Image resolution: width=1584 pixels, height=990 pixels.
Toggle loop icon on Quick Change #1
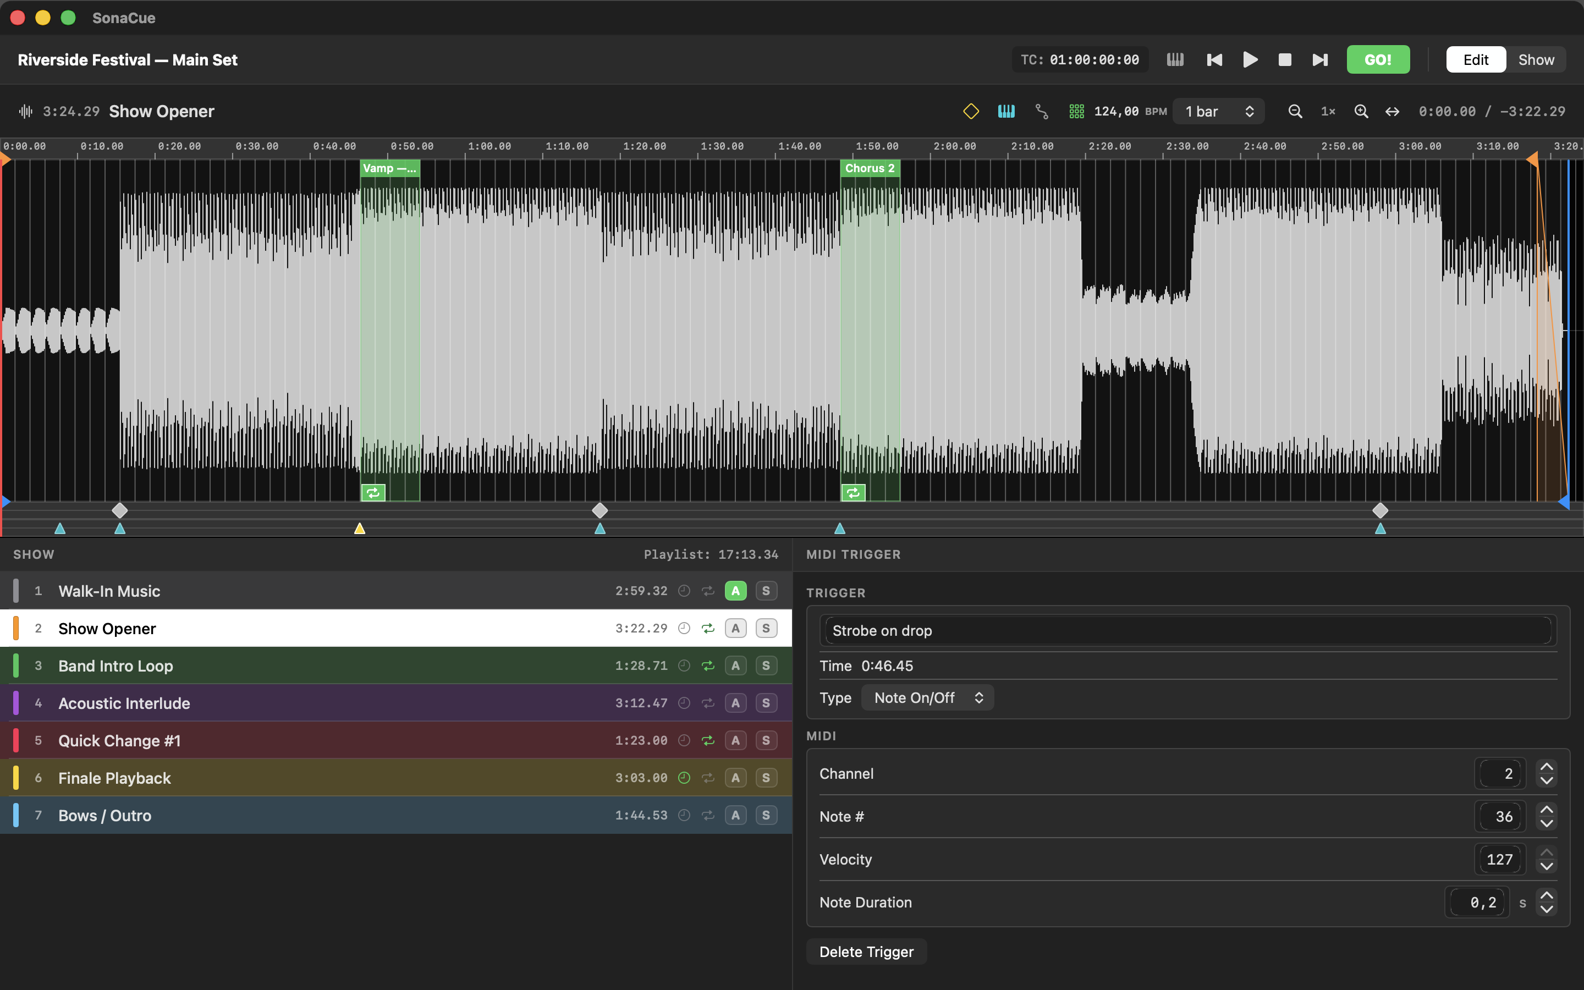pos(708,740)
